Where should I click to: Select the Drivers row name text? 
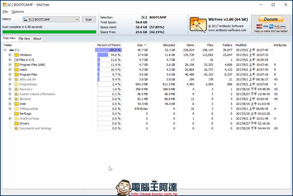[24, 124]
